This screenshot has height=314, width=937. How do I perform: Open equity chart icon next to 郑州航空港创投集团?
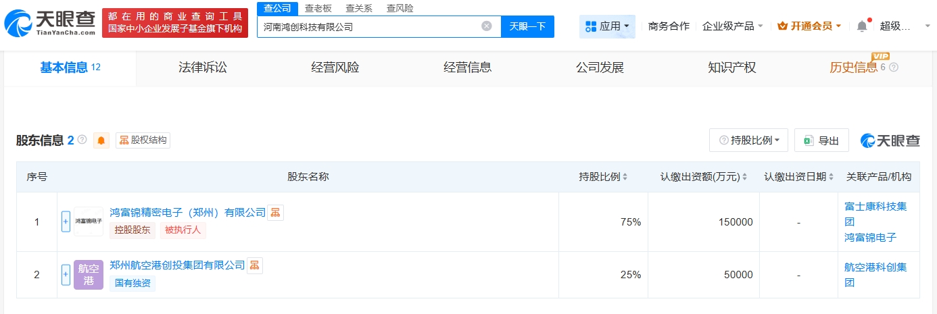tap(254, 265)
